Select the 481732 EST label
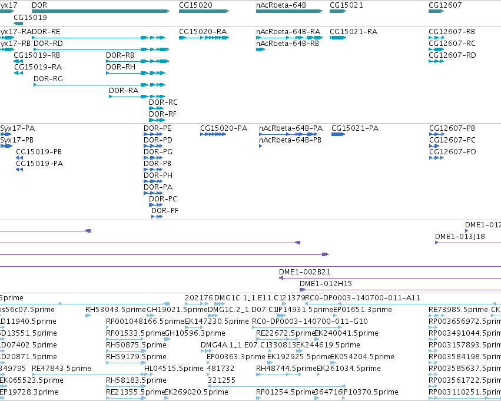 click(x=221, y=369)
